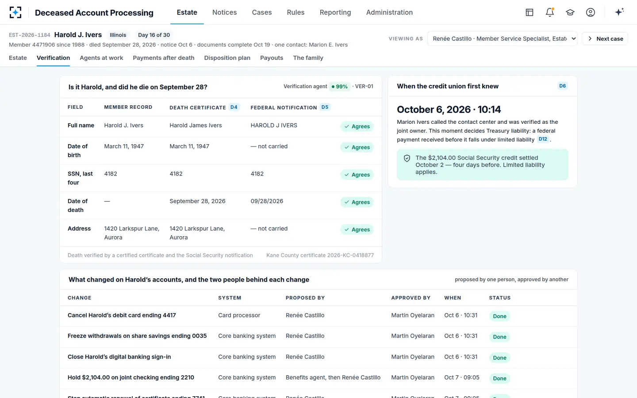Open the Cases top menu
The image size is (637, 398).
(262, 12)
